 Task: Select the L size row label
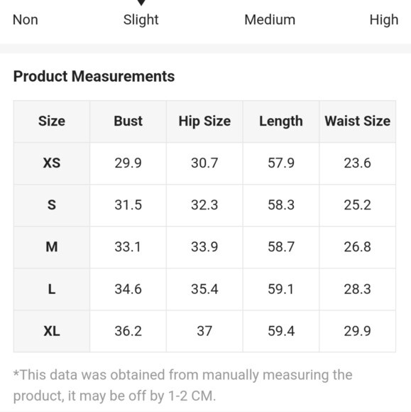[52, 289]
